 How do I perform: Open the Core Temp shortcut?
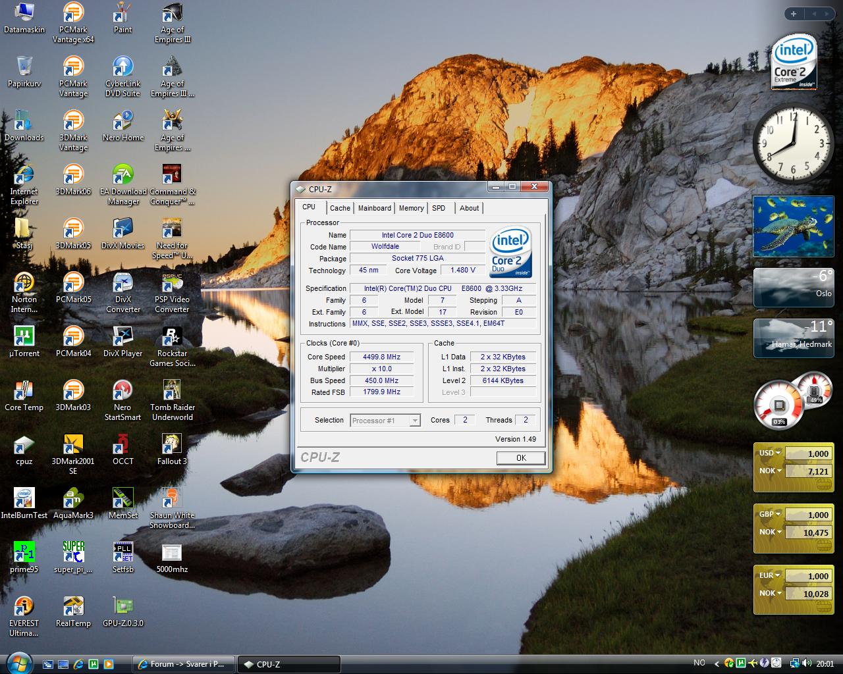point(24,396)
